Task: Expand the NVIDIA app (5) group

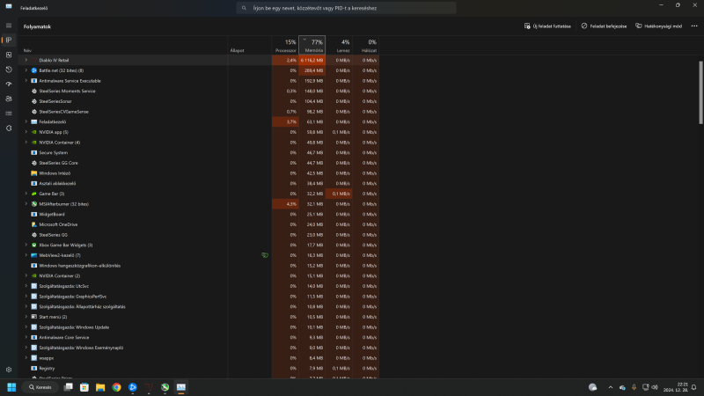Action: point(26,132)
